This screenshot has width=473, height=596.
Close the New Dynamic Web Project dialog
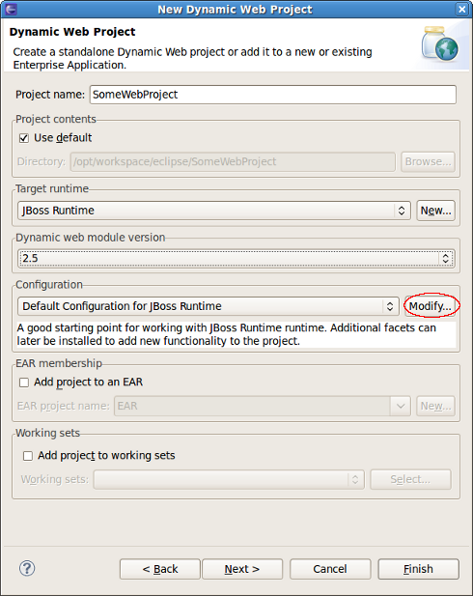click(461, 9)
